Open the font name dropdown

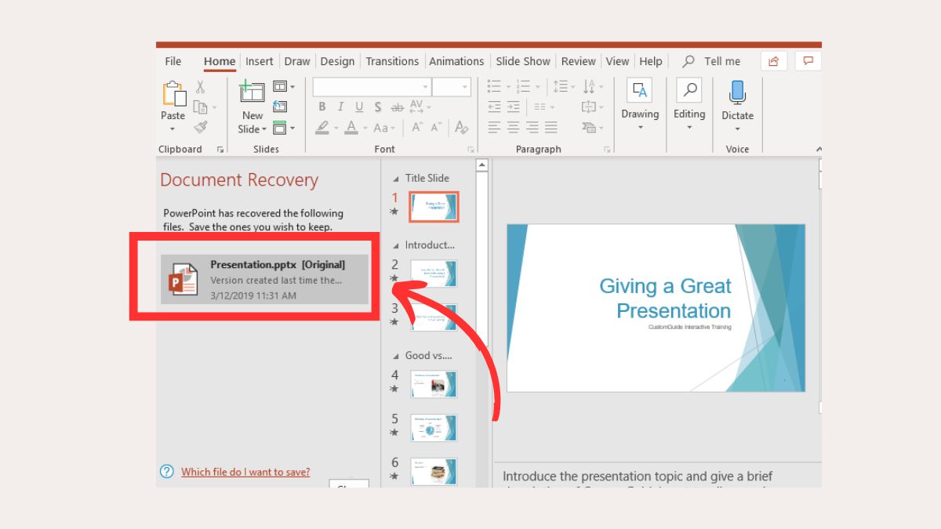(426, 87)
